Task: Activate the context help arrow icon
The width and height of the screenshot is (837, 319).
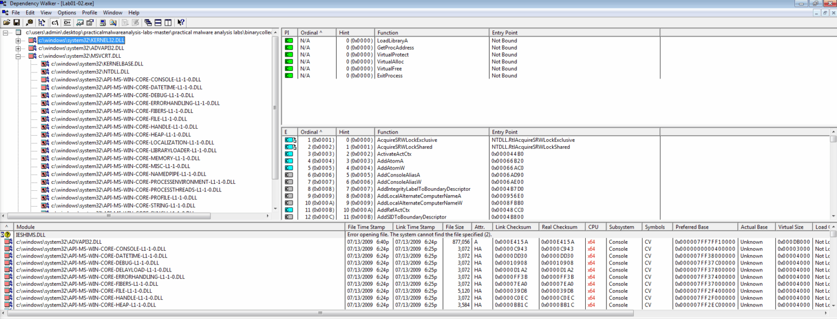Action: click(180, 22)
